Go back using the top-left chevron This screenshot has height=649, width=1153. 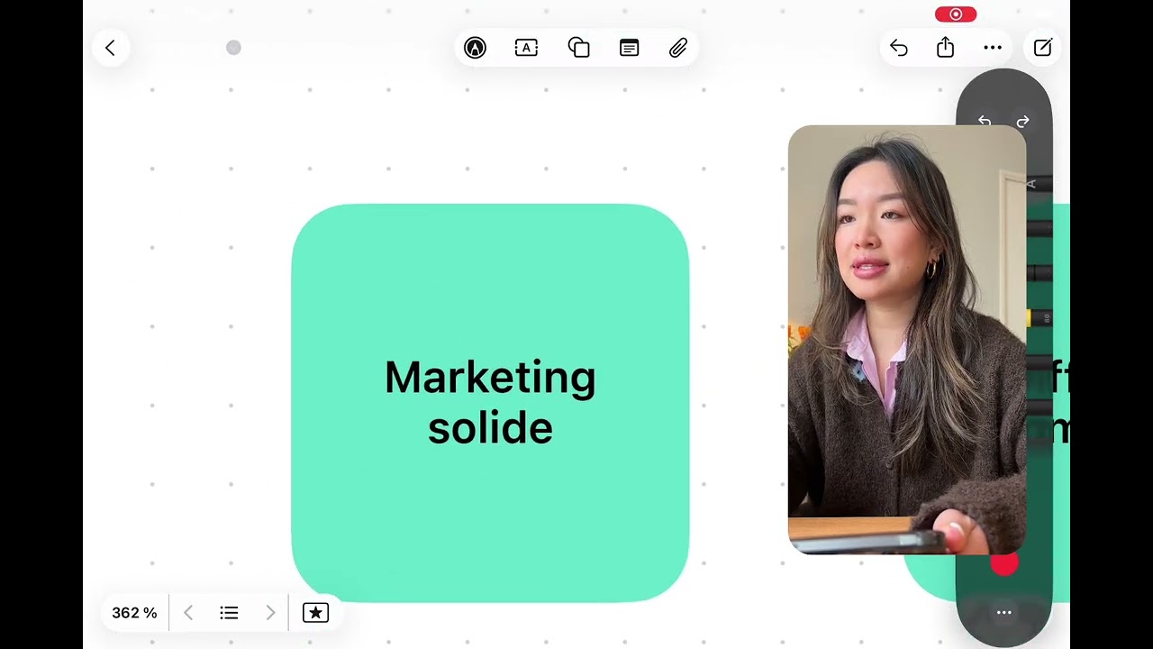110,48
